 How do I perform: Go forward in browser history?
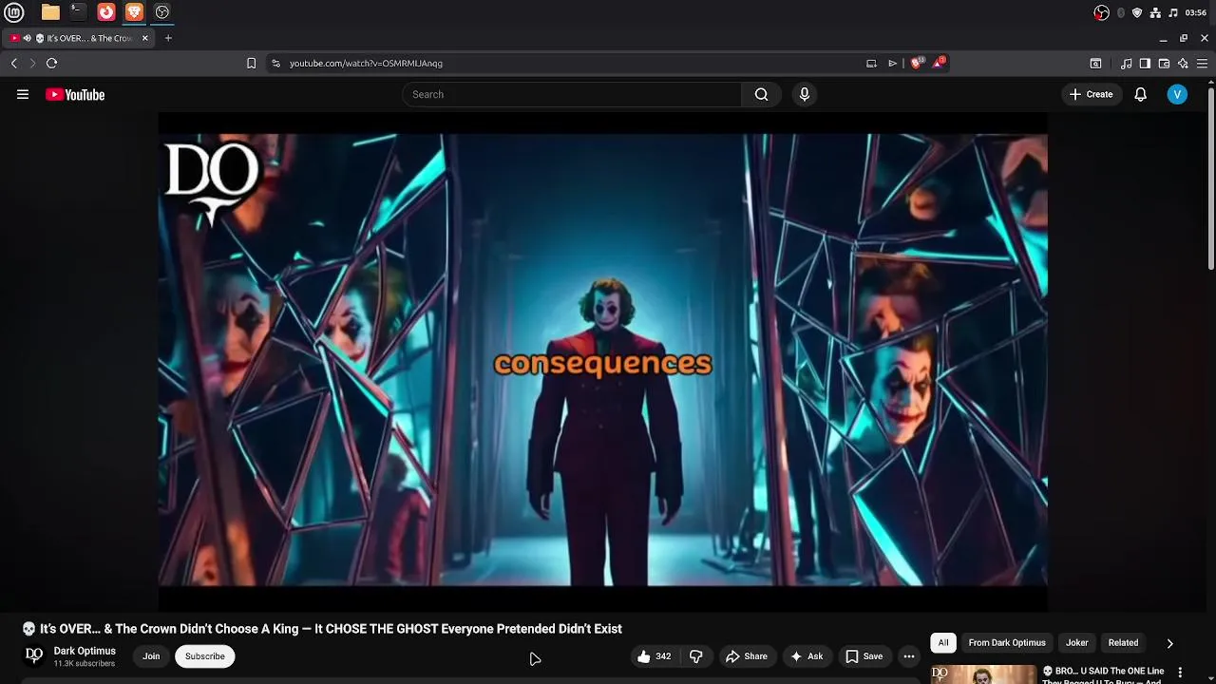coord(32,63)
